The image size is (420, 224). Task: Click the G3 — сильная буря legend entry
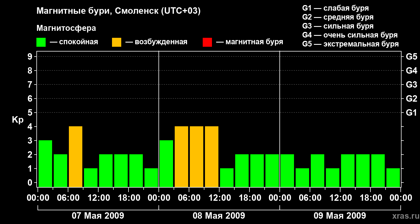pos(338,26)
